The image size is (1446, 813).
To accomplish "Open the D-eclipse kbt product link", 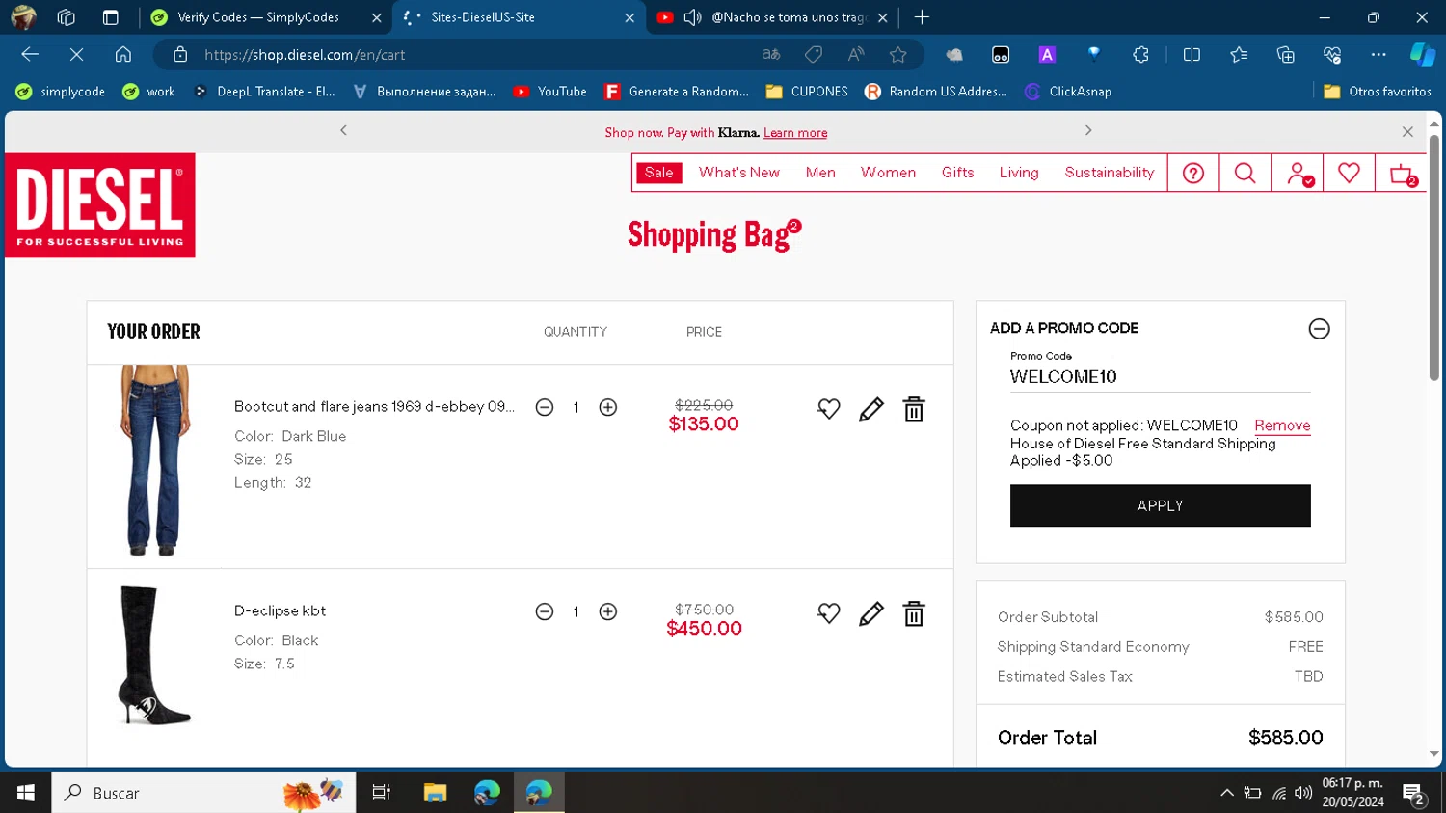I will pyautogui.click(x=281, y=611).
